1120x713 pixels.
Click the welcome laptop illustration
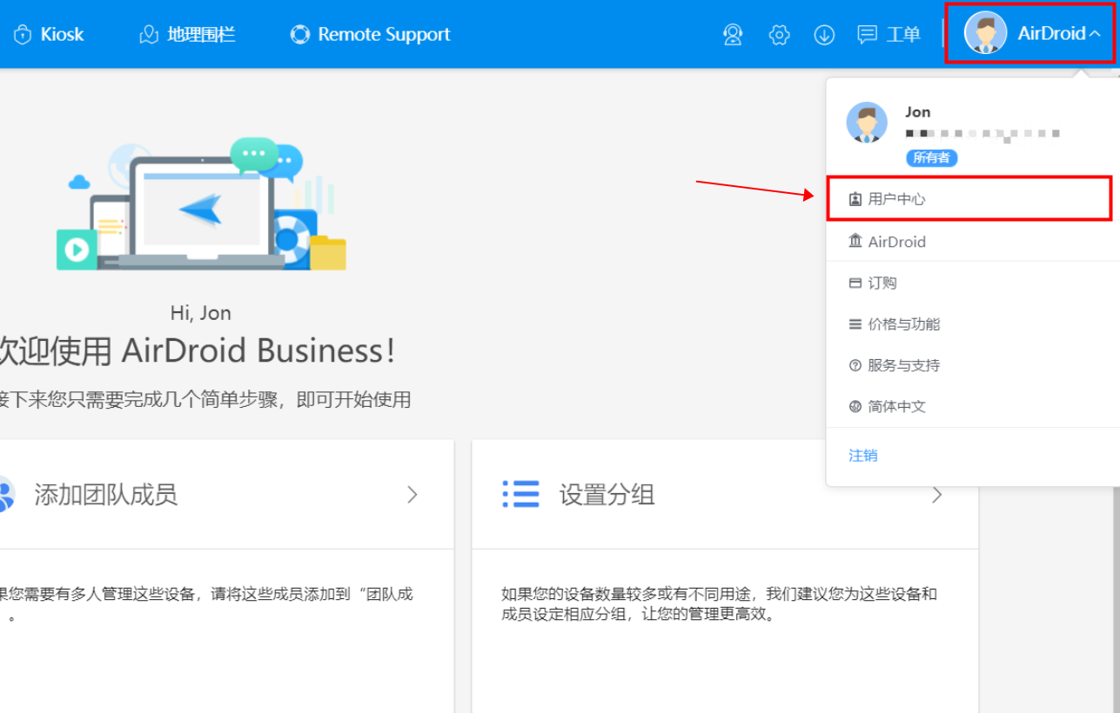(x=202, y=204)
